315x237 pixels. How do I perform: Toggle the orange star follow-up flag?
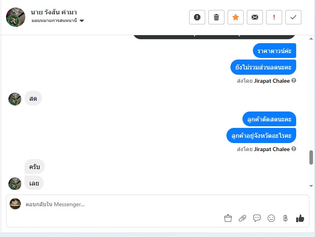(236, 17)
